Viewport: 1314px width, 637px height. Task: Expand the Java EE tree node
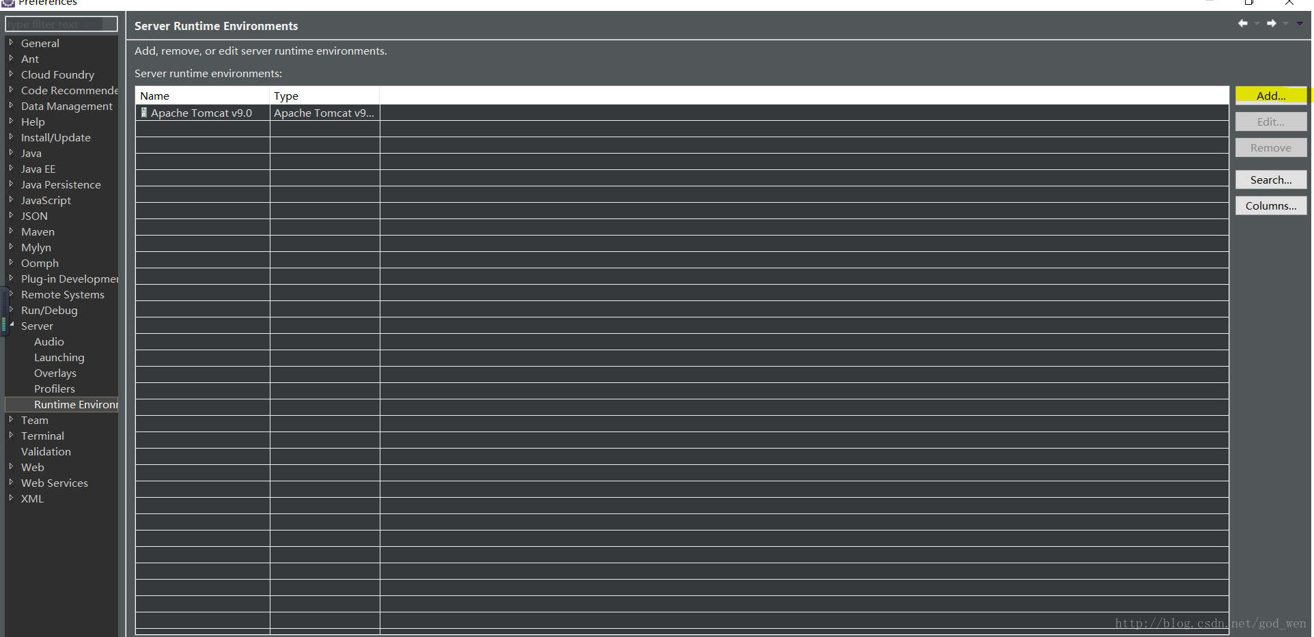coord(11,168)
